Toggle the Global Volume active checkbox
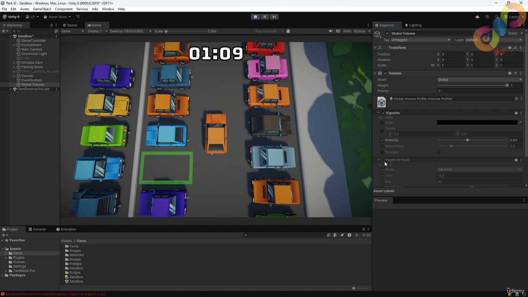Image resolution: width=528 pixels, height=297 pixels. [x=387, y=33]
